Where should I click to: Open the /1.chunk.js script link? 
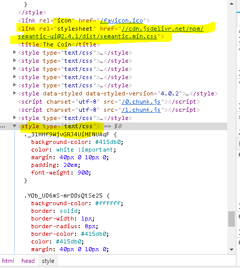(x=141, y=110)
